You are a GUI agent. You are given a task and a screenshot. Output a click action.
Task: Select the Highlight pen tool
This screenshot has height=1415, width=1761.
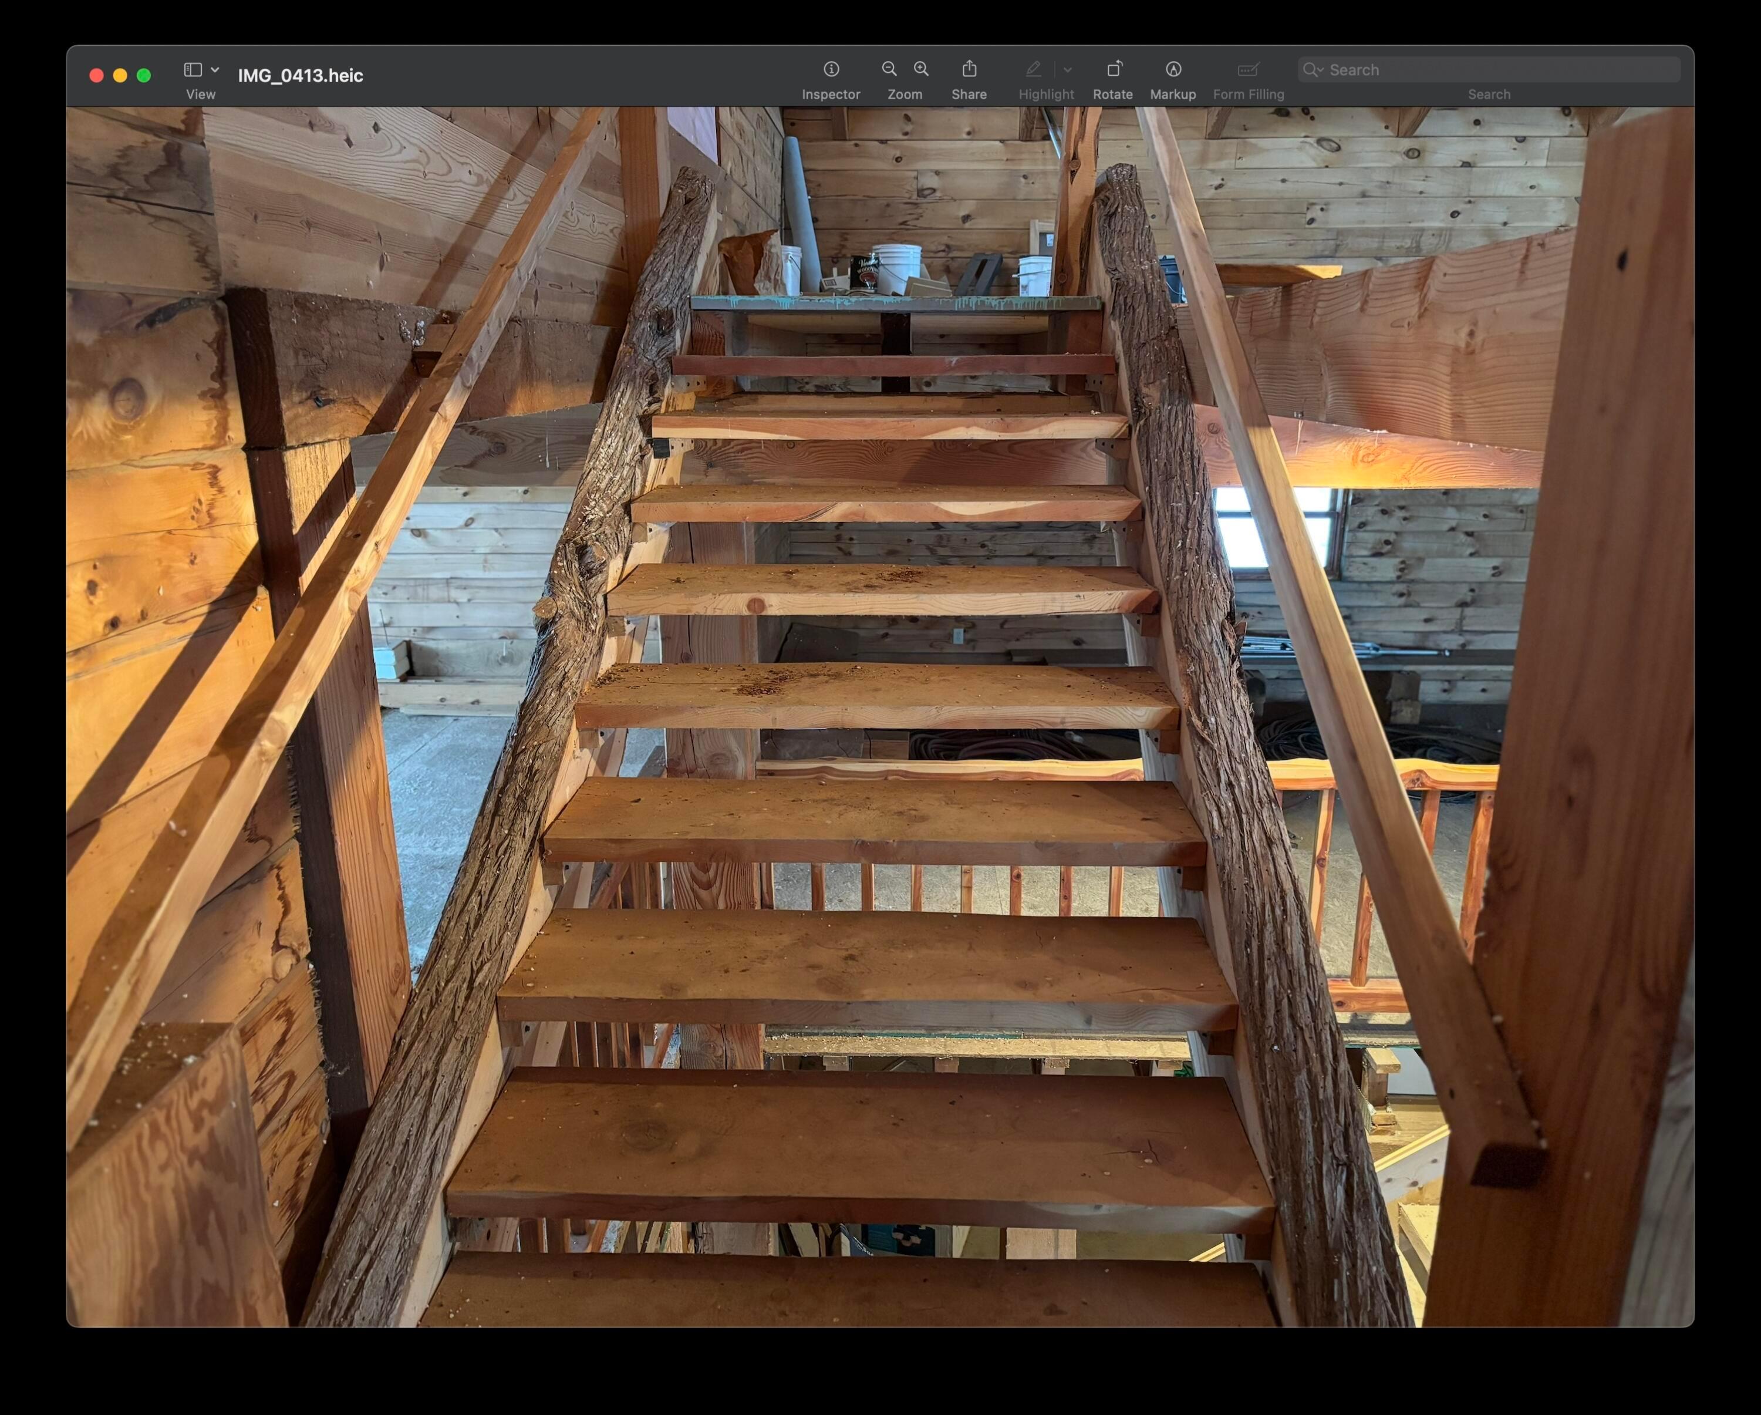tap(1033, 69)
